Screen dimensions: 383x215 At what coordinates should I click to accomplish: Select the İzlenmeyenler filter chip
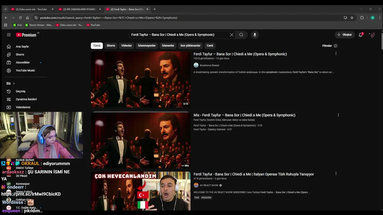(147, 46)
